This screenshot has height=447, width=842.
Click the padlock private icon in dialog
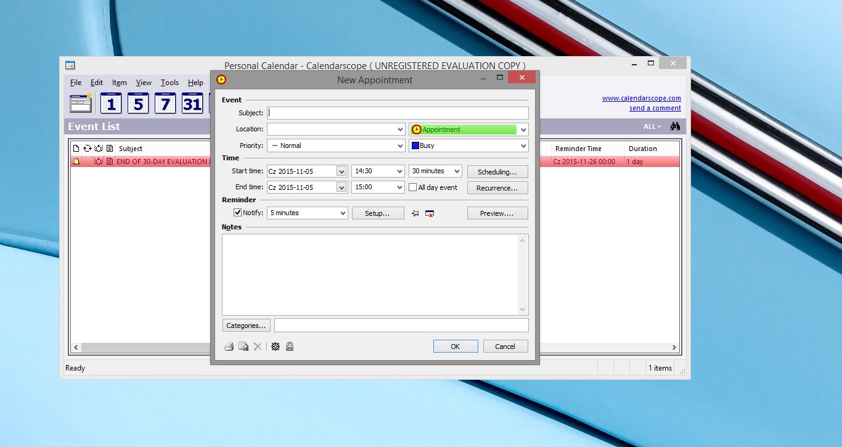tap(290, 347)
